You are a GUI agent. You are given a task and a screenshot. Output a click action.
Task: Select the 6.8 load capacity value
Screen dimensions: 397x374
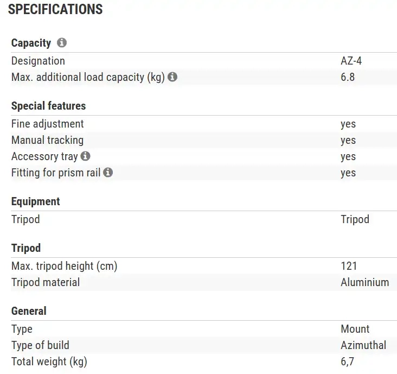coord(348,77)
